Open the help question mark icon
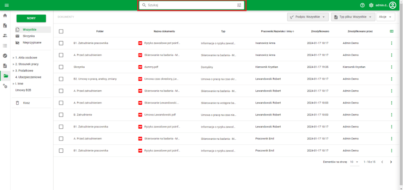 (362, 5)
